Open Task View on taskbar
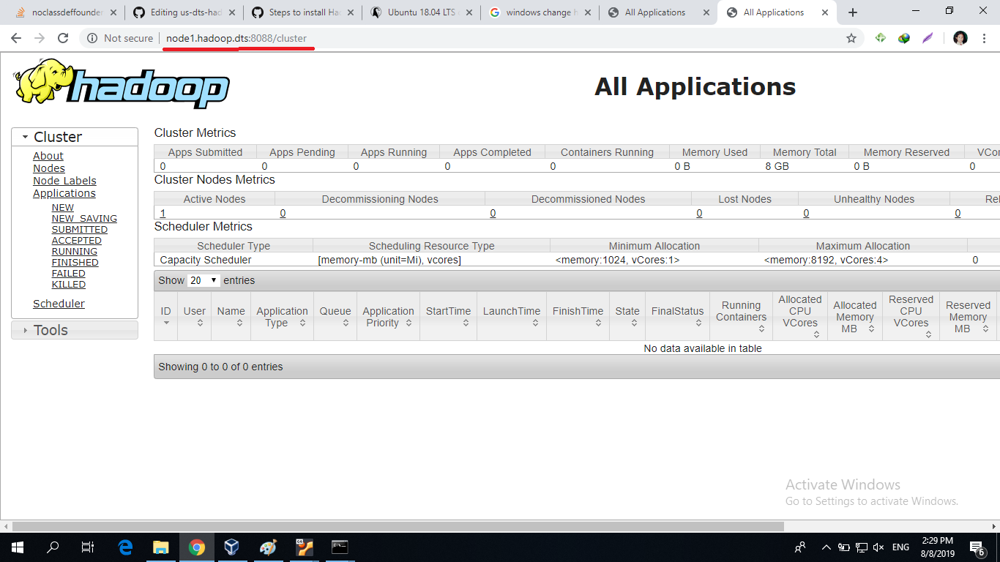 coord(88,547)
